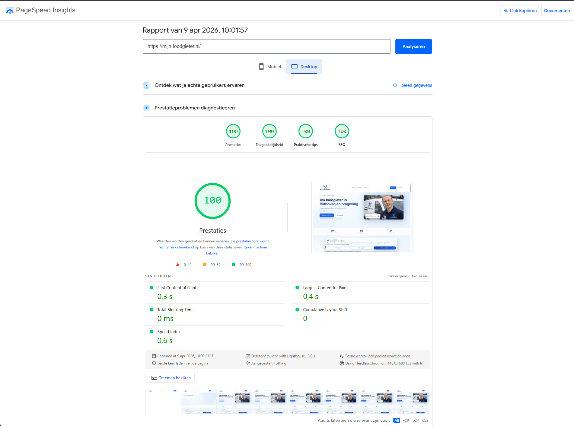The height and width of the screenshot is (426, 574).
Task: Click the Toegankelijkheid score gauge
Action: point(269,131)
